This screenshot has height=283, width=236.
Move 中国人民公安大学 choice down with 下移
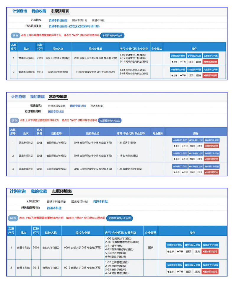click(x=183, y=62)
